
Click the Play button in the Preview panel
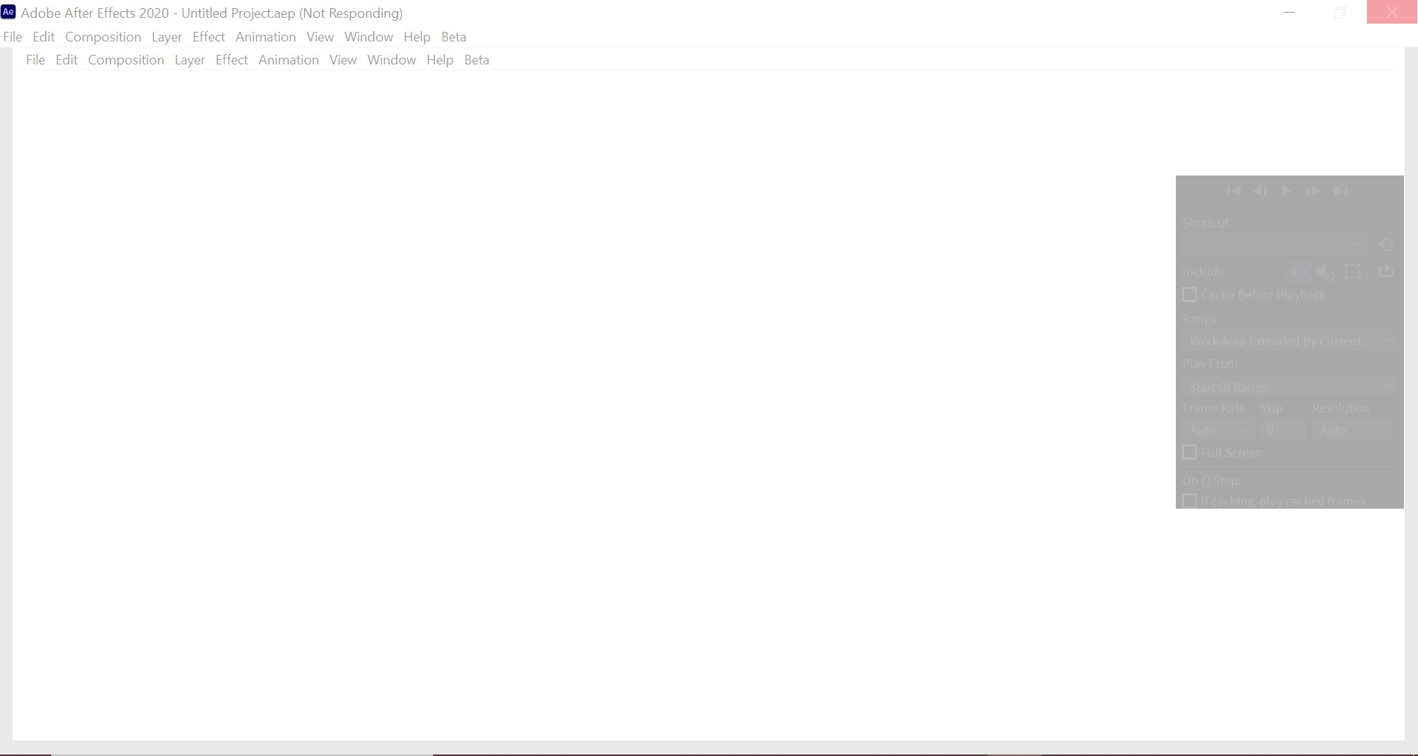click(x=1286, y=191)
